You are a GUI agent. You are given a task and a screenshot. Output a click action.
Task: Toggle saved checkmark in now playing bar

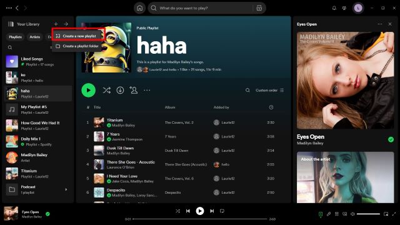pos(47,214)
